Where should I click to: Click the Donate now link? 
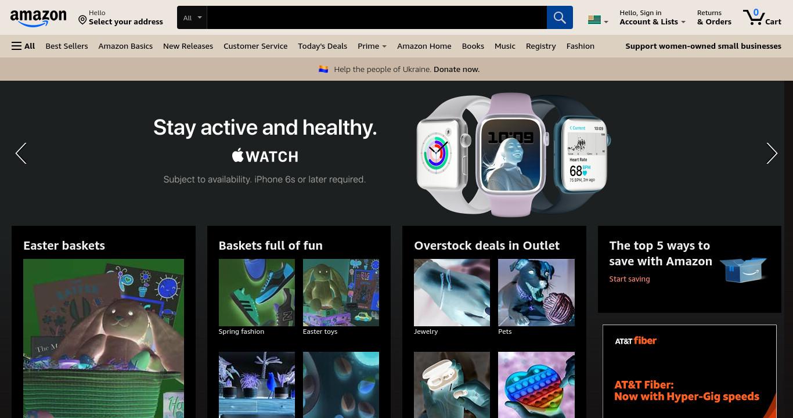pos(456,69)
